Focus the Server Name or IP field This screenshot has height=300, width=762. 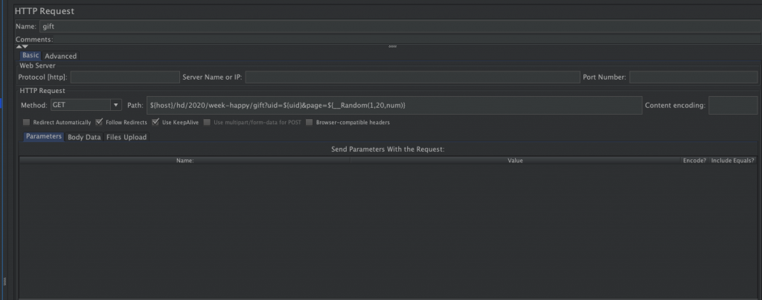click(x=412, y=77)
